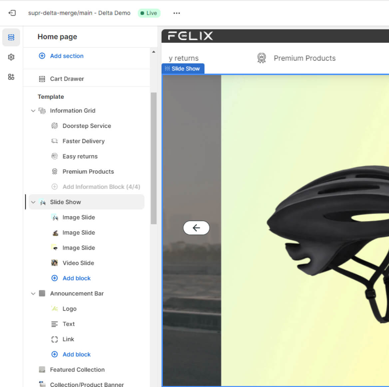Screen dimensions: 389x387
Task: Open the Sections panel icon
Action: pyautogui.click(x=11, y=37)
